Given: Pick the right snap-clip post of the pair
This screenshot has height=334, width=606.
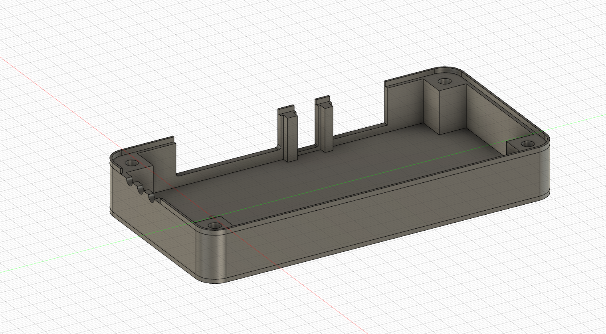Looking at the screenshot, I should click(324, 124).
